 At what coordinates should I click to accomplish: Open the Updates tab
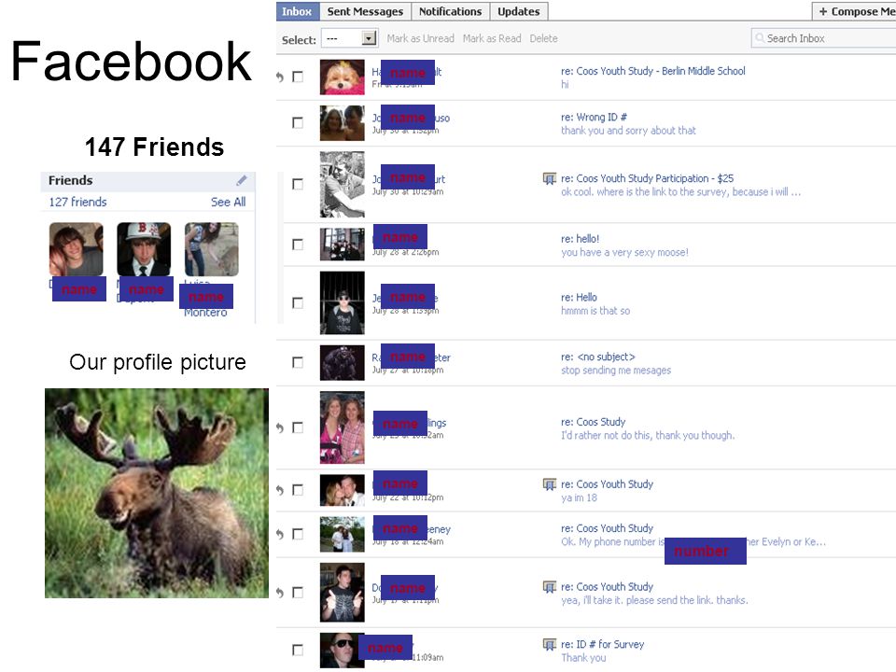(518, 11)
